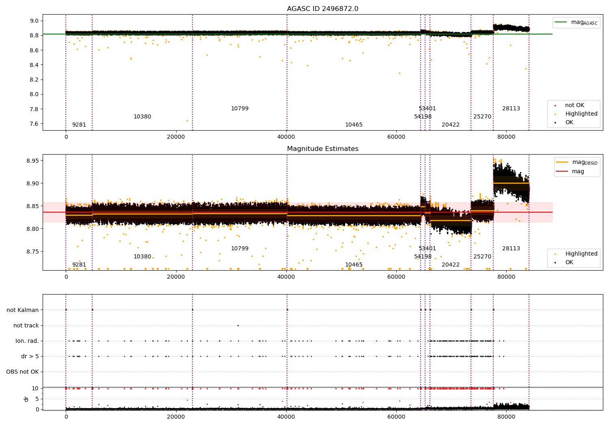The height and width of the screenshot is (426, 609).
Task: Click OBSID label 54198 in top panel
Action: point(423,116)
